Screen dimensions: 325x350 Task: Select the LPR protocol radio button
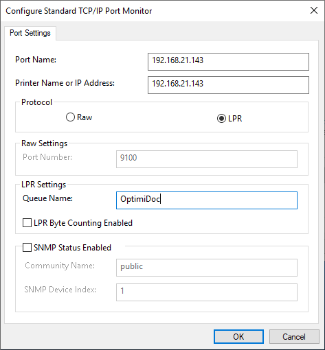click(x=221, y=119)
